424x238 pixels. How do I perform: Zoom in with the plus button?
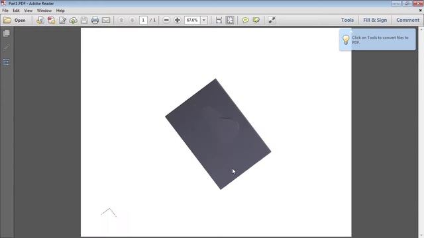(178, 20)
